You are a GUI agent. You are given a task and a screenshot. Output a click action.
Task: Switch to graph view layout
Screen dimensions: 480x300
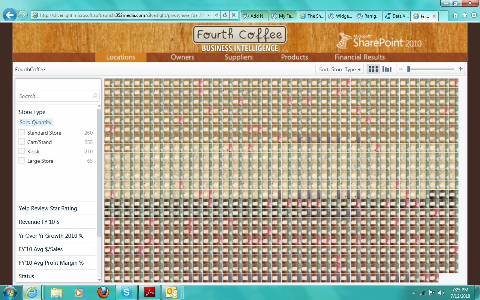click(x=387, y=69)
